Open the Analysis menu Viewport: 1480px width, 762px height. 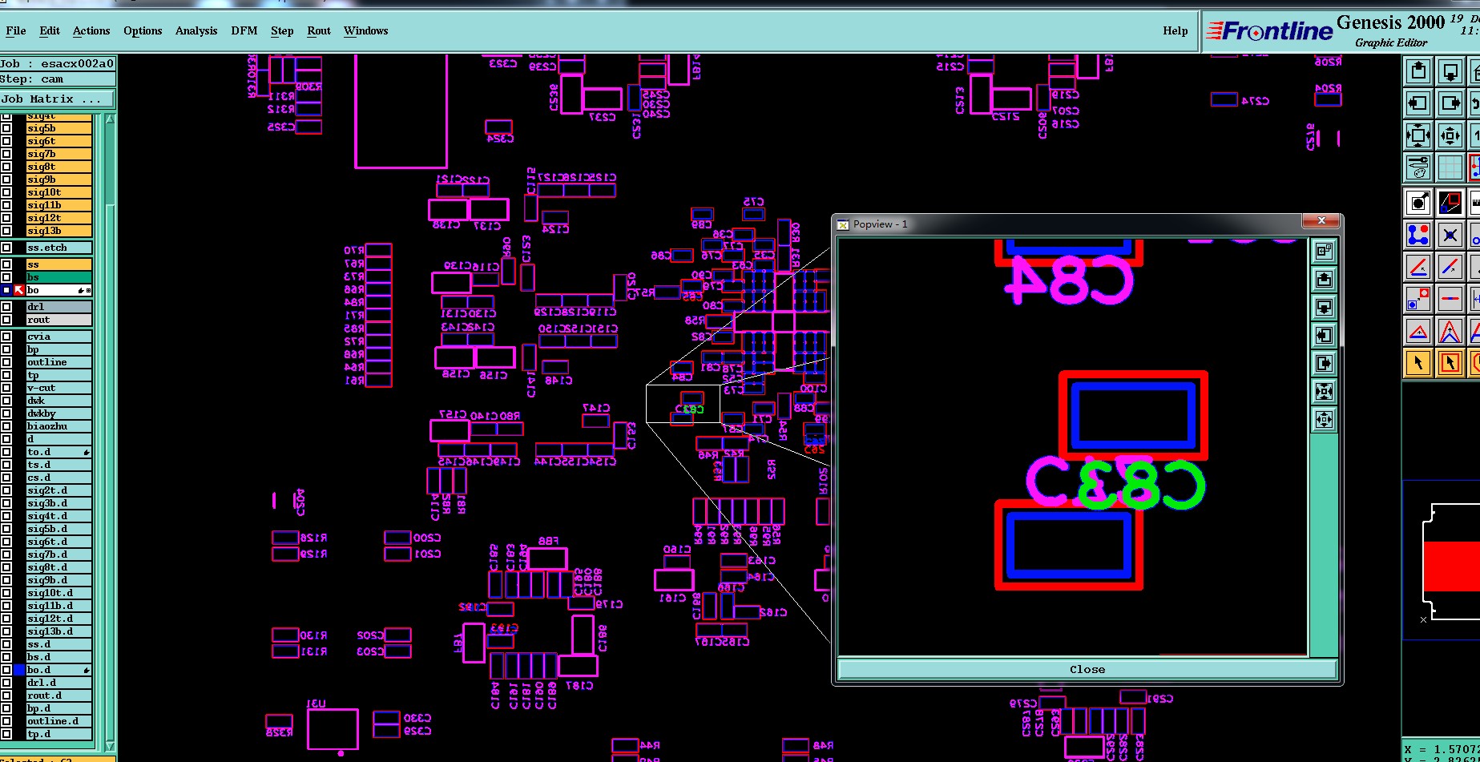[x=196, y=30]
